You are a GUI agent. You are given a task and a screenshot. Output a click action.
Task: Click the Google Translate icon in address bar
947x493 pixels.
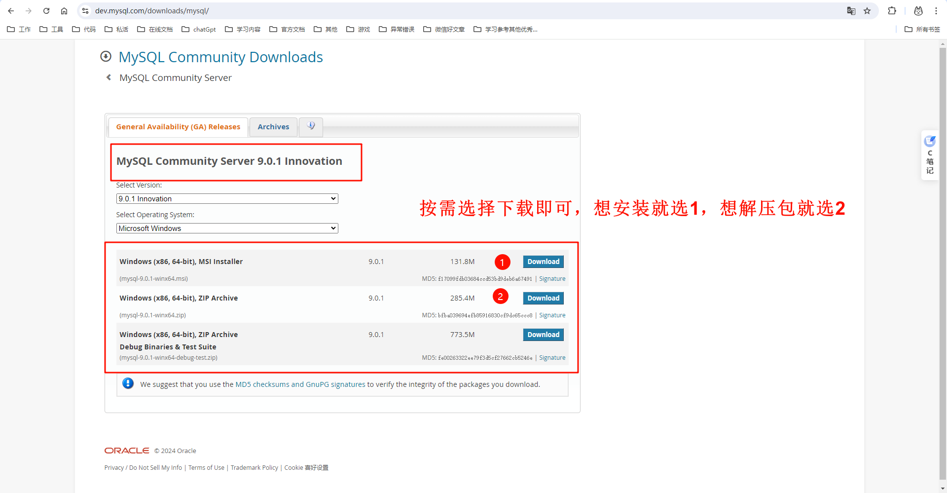click(851, 10)
